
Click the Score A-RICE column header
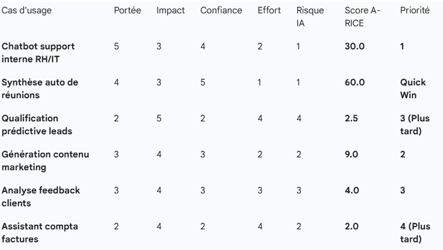(x=362, y=17)
